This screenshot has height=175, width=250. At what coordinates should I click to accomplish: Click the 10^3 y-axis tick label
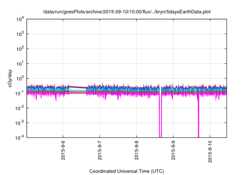(x=20, y=34)
